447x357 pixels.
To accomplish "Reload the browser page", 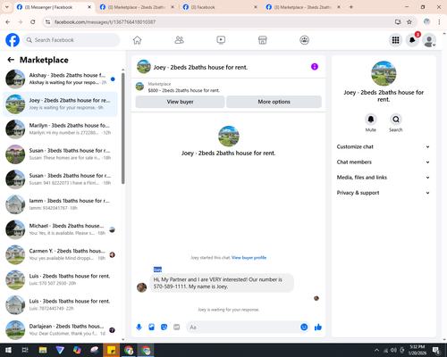I will tap(33, 22).
